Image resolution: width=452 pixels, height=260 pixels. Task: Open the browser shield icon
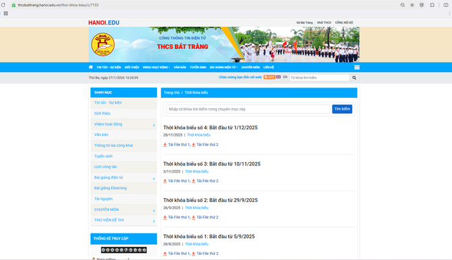422,5
